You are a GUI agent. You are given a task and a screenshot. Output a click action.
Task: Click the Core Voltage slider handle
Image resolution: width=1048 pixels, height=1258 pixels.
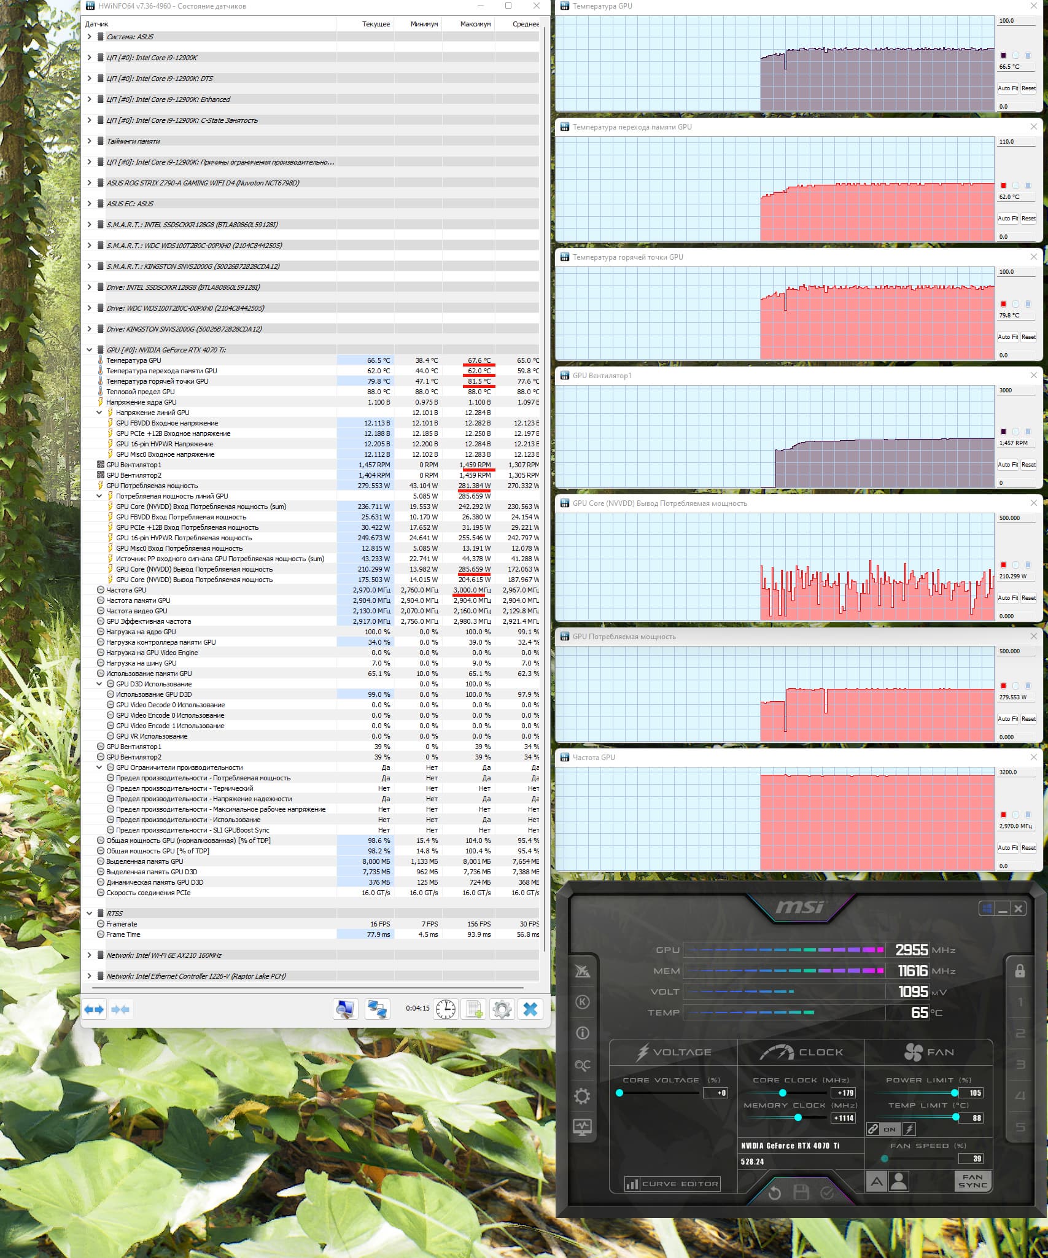(x=619, y=1093)
